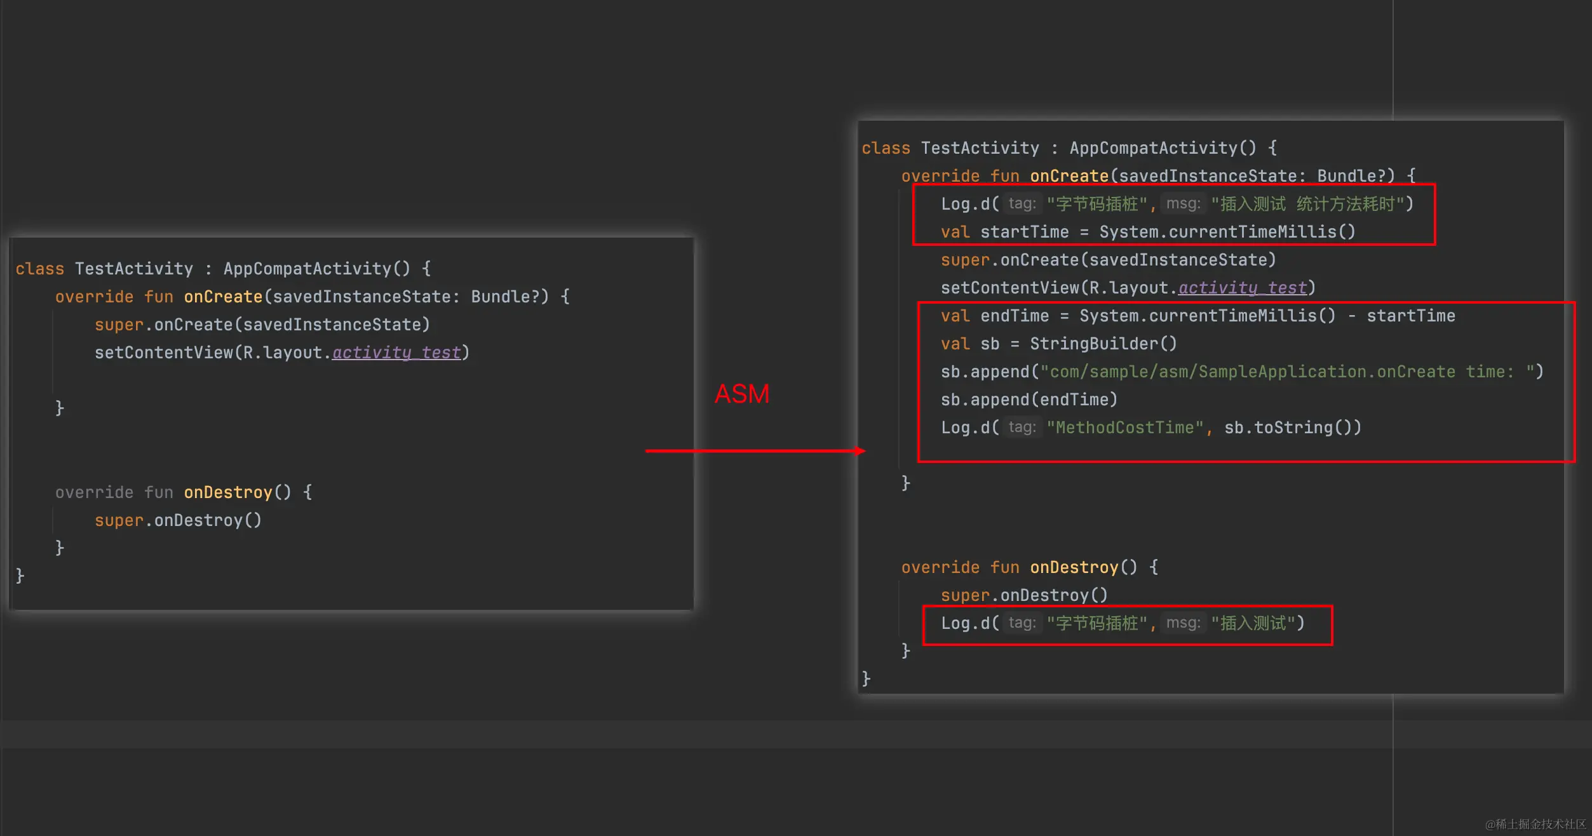1592x836 pixels.
Task: Click sb.append(endTime) line
Action: pos(1029,400)
